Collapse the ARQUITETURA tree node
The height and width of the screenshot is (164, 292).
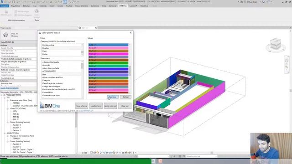pyautogui.click(x=5, y=133)
